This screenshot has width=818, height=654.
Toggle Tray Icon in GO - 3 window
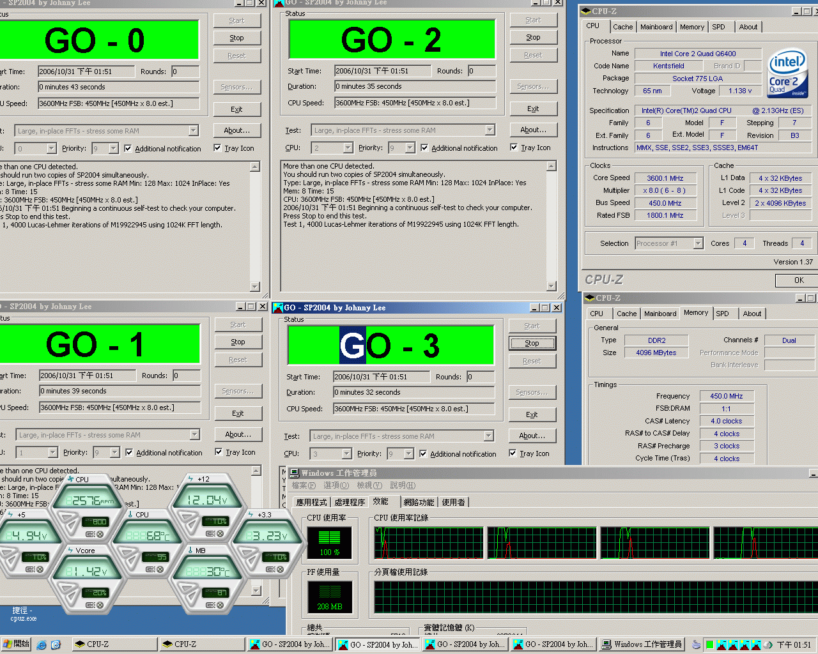click(513, 453)
